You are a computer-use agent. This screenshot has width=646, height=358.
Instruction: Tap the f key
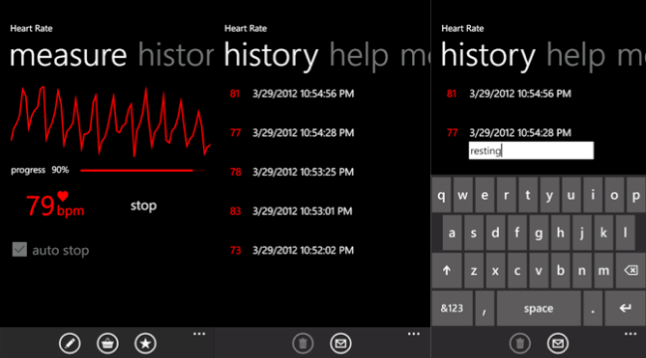pos(517,234)
